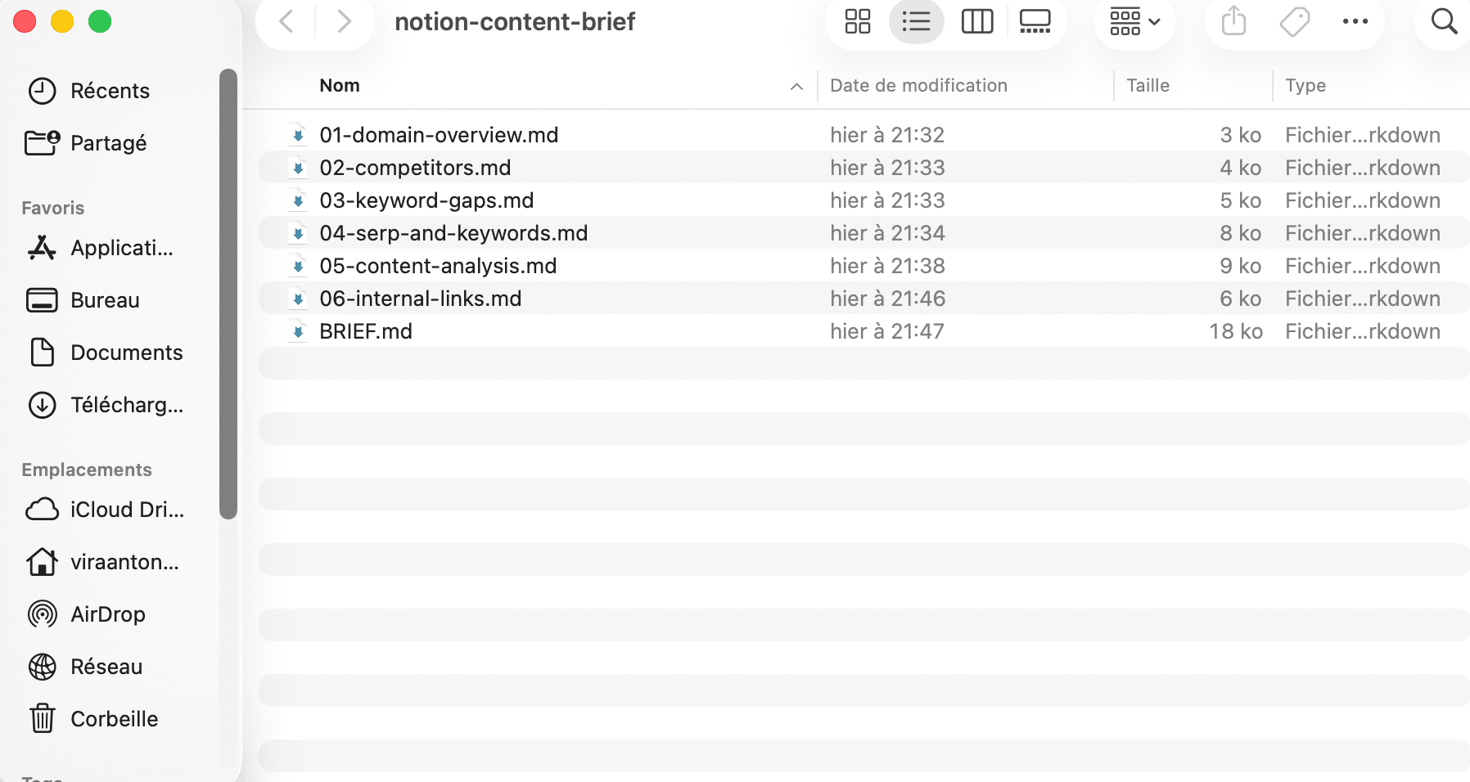Go forward with the right chevron
Image resolution: width=1470 pixels, height=782 pixels.
pos(344,22)
